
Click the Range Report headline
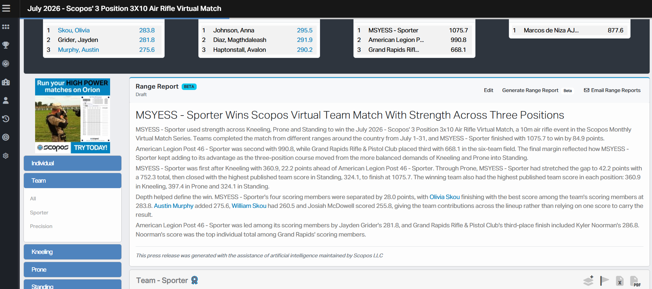pyautogui.click(x=350, y=115)
